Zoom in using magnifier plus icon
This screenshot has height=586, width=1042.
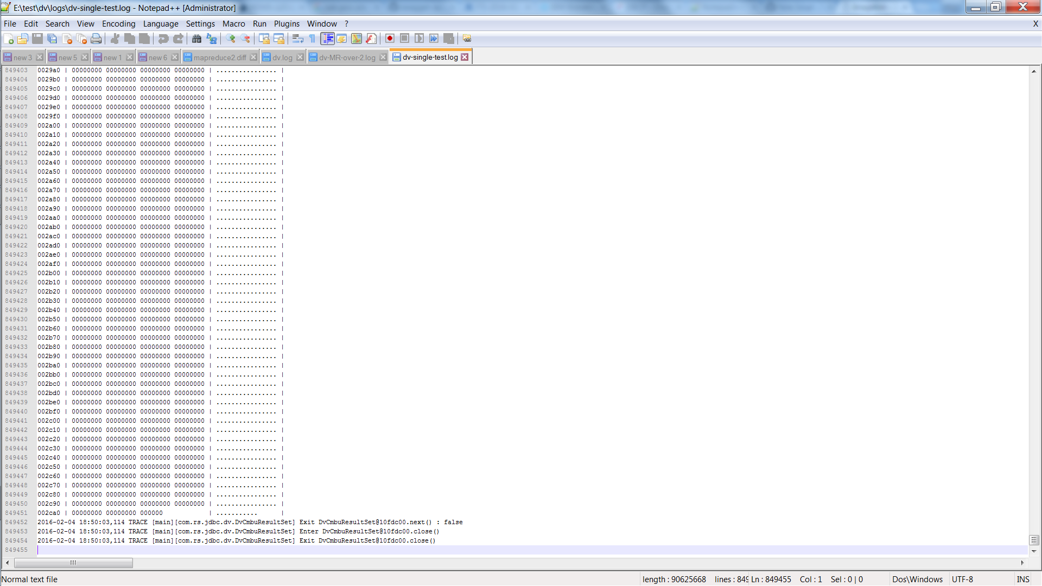click(x=231, y=39)
